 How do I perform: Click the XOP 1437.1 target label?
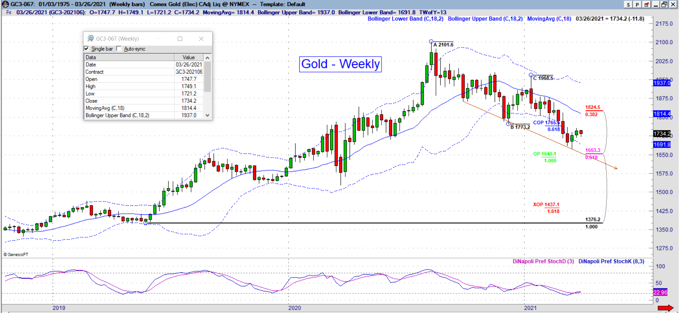click(546, 204)
